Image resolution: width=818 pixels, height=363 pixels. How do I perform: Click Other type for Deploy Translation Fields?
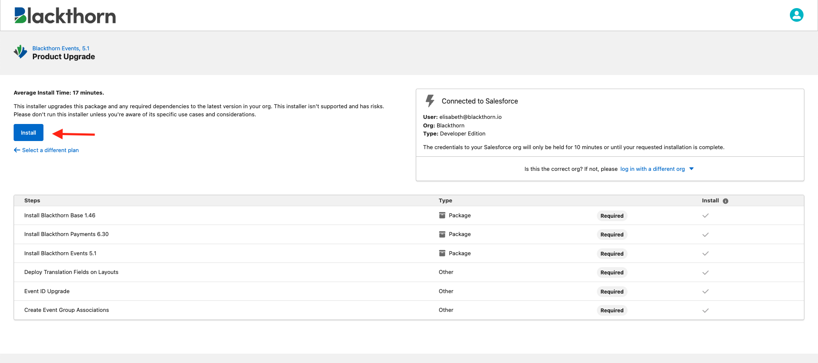[446, 272]
